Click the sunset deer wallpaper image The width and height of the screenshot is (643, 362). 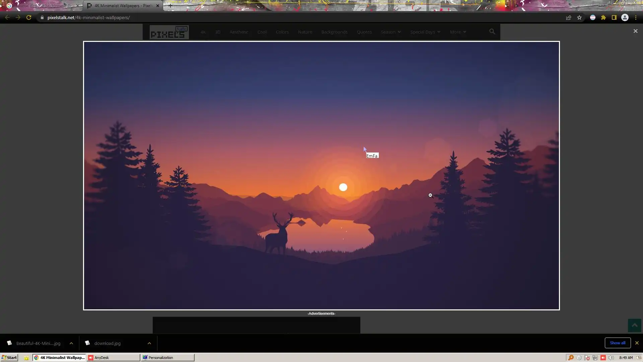tap(321, 175)
